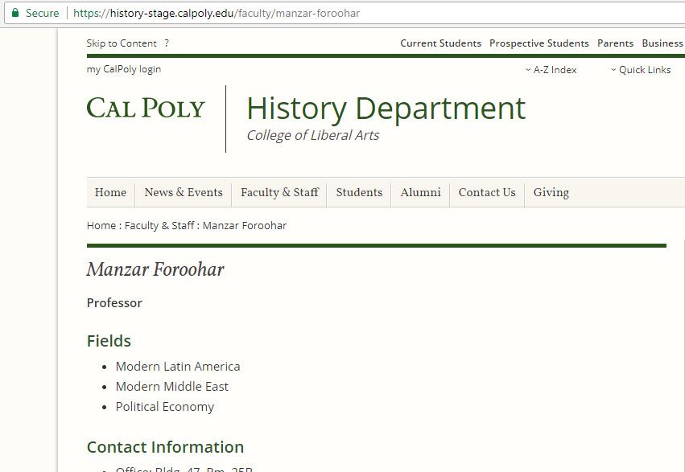The width and height of the screenshot is (685, 472).
Task: Click the Cal Poly logo
Action: tap(146, 108)
